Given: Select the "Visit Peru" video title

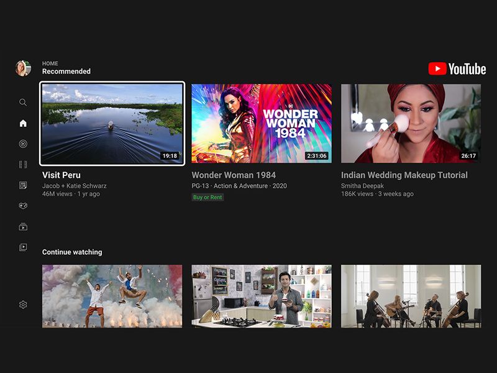Looking at the screenshot, I should pyautogui.click(x=62, y=175).
